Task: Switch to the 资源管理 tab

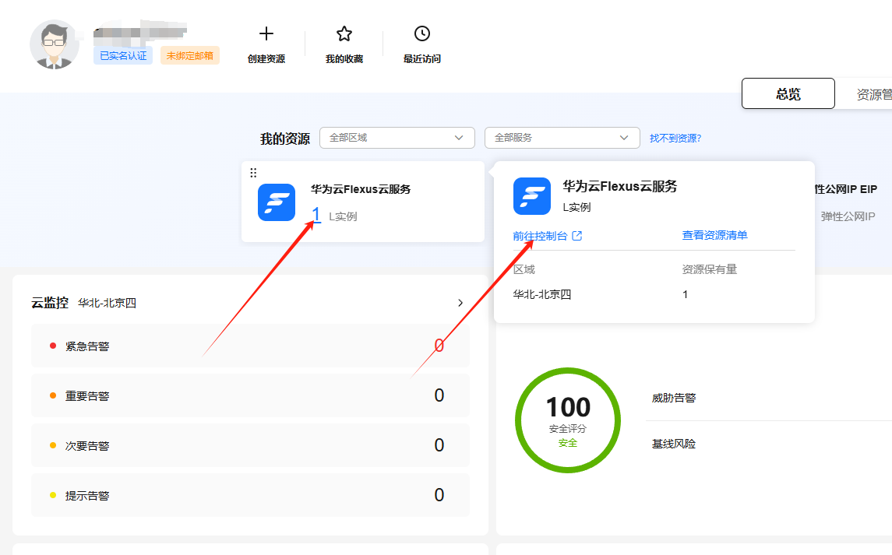Action: click(x=873, y=94)
